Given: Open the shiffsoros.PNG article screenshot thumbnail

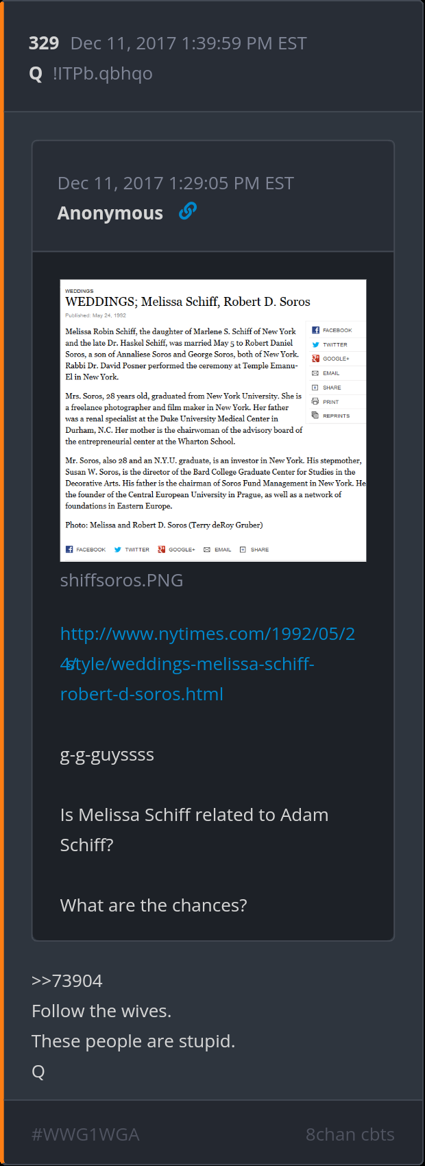Looking at the screenshot, I should 213,420.
